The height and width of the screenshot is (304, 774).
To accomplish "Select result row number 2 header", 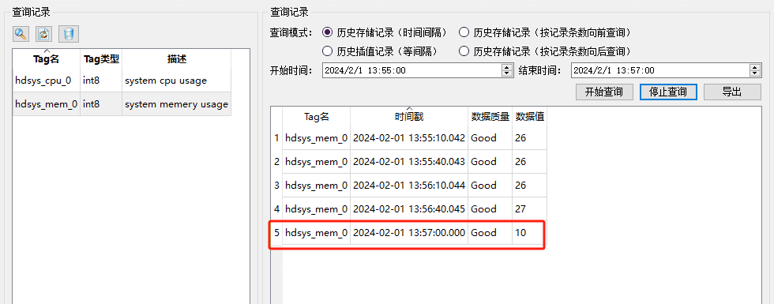I will click(277, 162).
